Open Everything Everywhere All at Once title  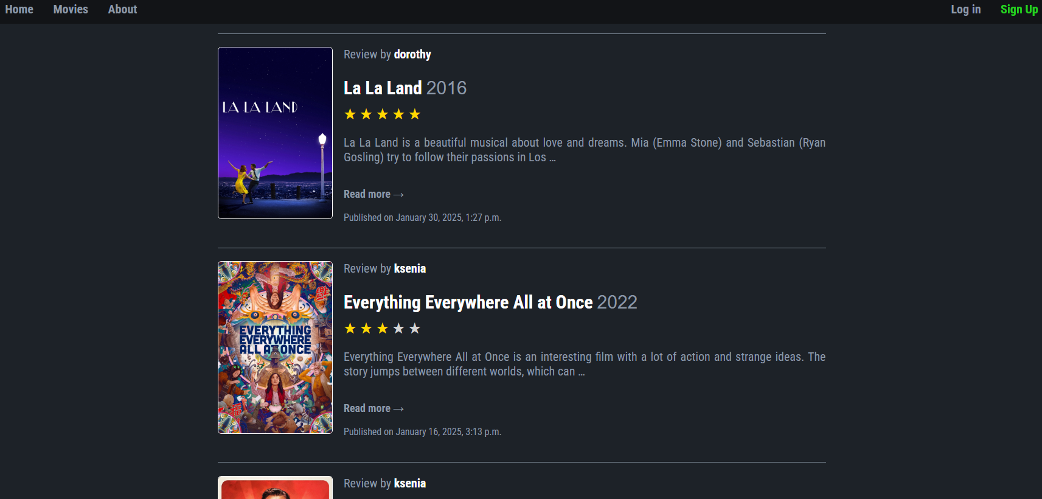[x=468, y=302]
